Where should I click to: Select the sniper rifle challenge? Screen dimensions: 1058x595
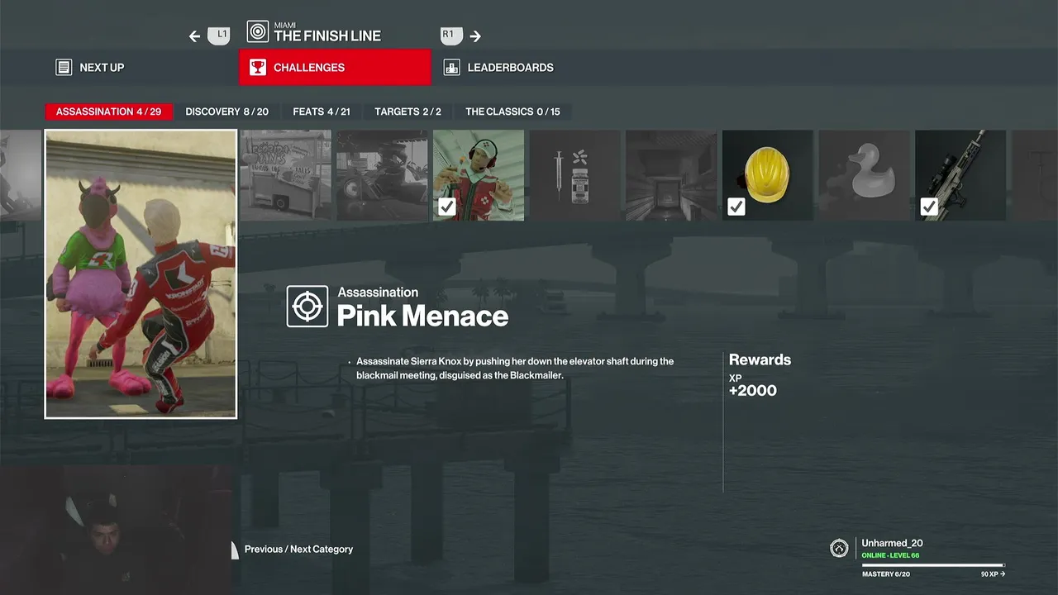[x=960, y=175]
